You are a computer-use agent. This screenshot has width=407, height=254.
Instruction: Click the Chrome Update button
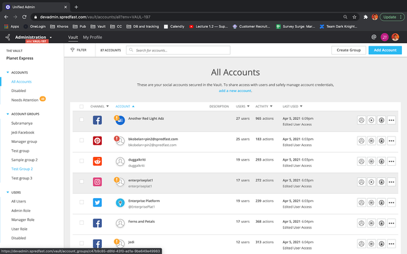(x=392, y=17)
